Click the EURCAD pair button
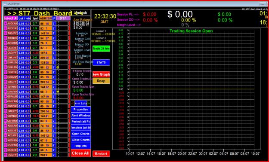 coord(12,67)
